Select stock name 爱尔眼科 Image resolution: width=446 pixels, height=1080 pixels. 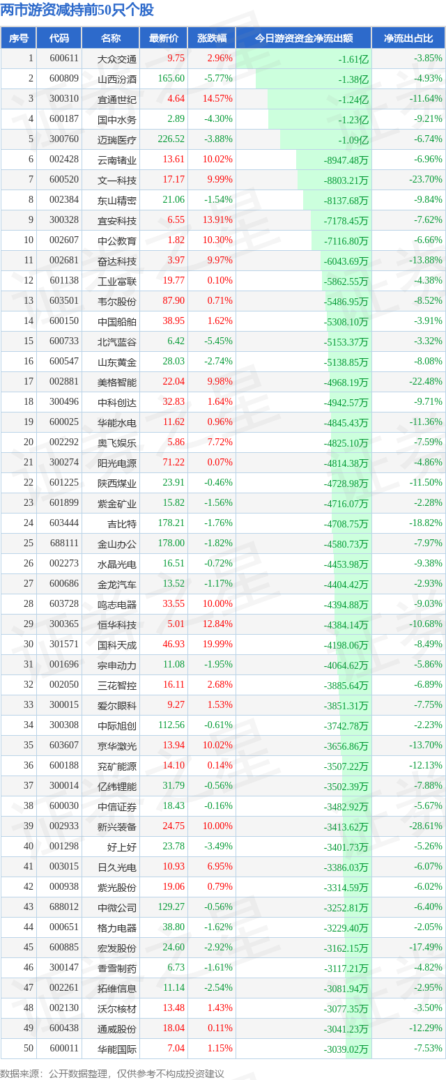[x=117, y=705]
